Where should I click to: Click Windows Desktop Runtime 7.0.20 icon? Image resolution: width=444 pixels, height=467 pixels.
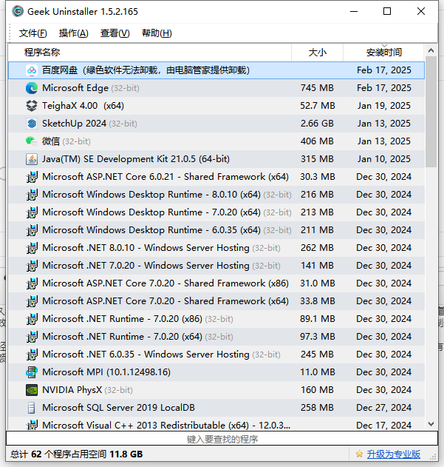pyautogui.click(x=32, y=212)
